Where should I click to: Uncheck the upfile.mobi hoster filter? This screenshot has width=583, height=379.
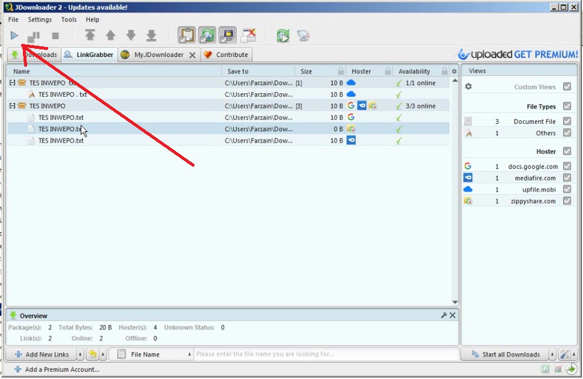tap(567, 189)
